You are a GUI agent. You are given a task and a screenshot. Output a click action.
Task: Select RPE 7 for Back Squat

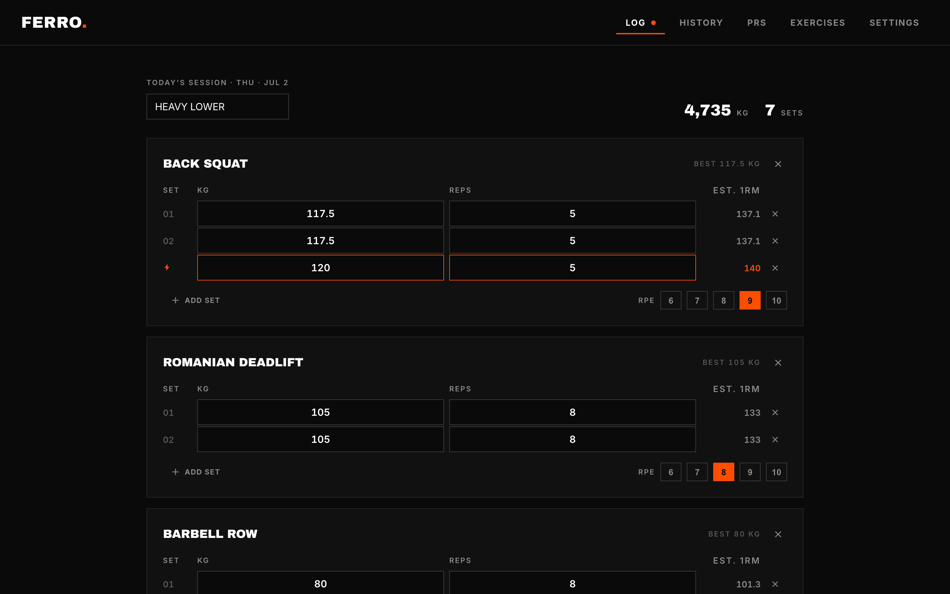pos(697,301)
